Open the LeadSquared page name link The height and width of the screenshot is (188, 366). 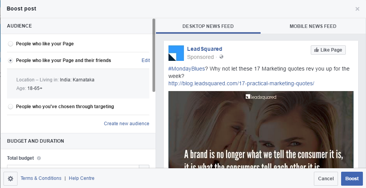[205, 49]
